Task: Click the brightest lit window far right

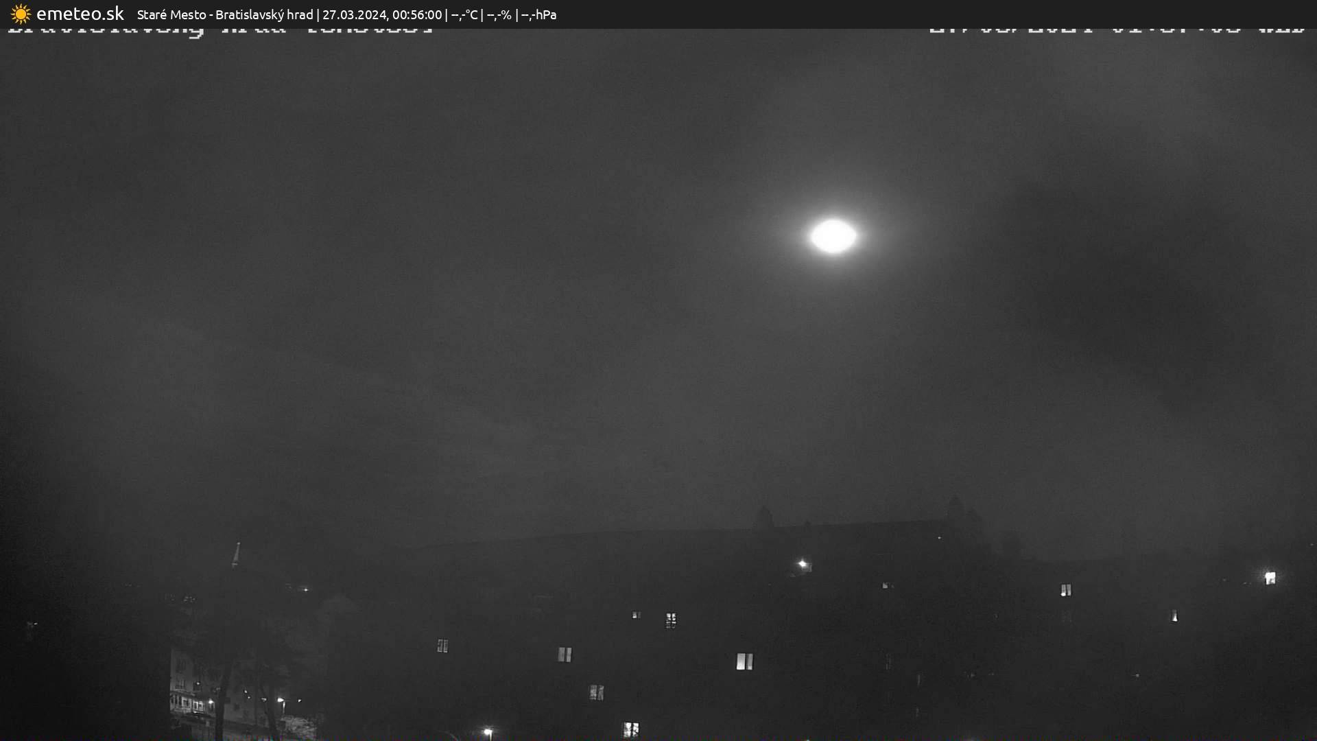Action: click(1270, 578)
